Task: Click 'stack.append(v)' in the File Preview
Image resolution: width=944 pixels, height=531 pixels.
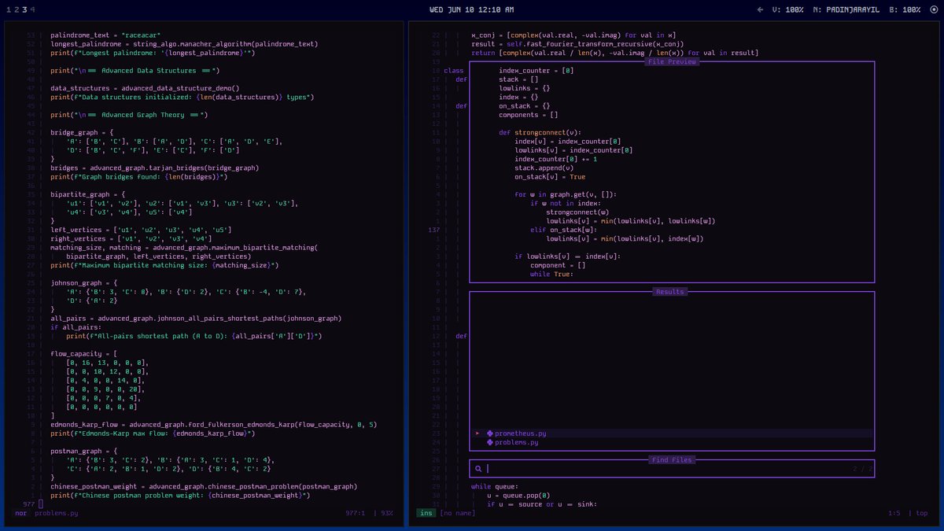Action: click(x=544, y=168)
